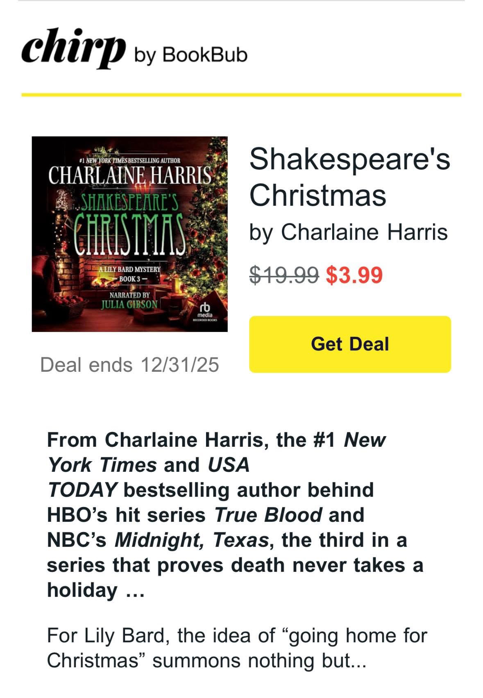Click "Charlaine Harris" name on the cover

(x=129, y=176)
